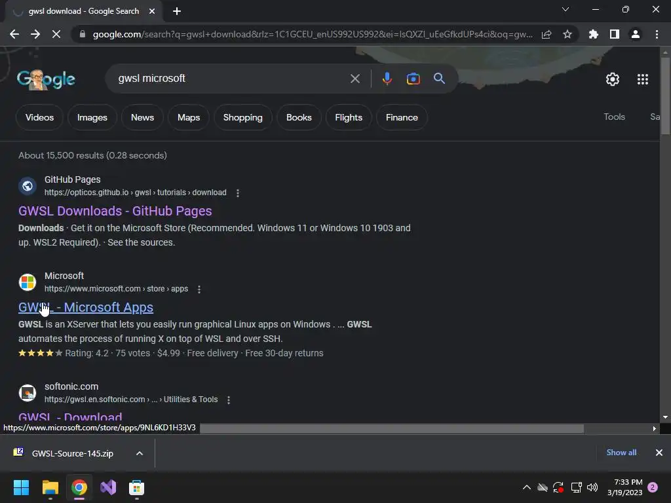Open more options for Microsoft result
671x503 pixels.
(x=199, y=289)
